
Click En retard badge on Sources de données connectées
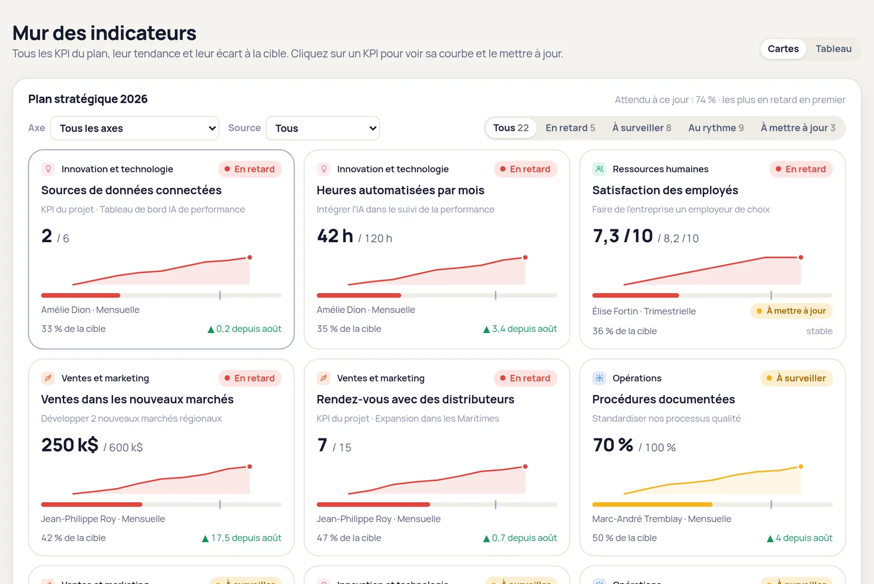pyautogui.click(x=250, y=169)
